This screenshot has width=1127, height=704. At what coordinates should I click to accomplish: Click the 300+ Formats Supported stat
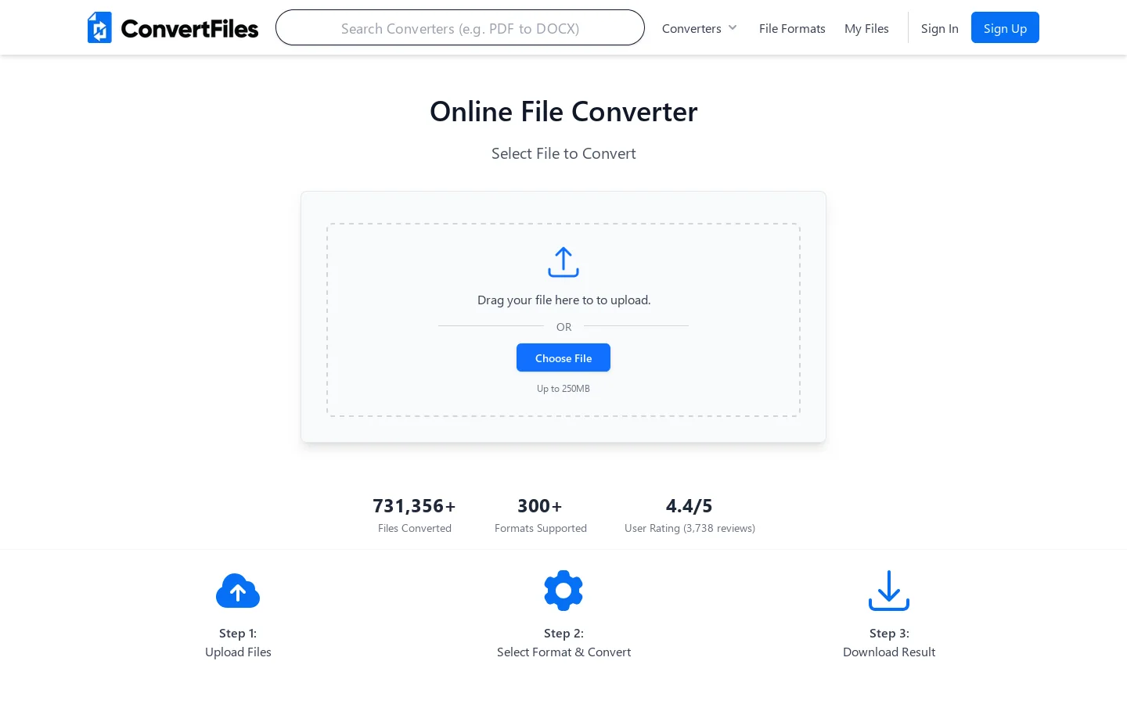click(540, 515)
